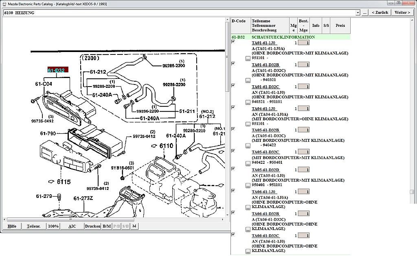Open details via ellipsis button for TA01-61-1J0
417x256 pixels.
(x=248, y=59)
